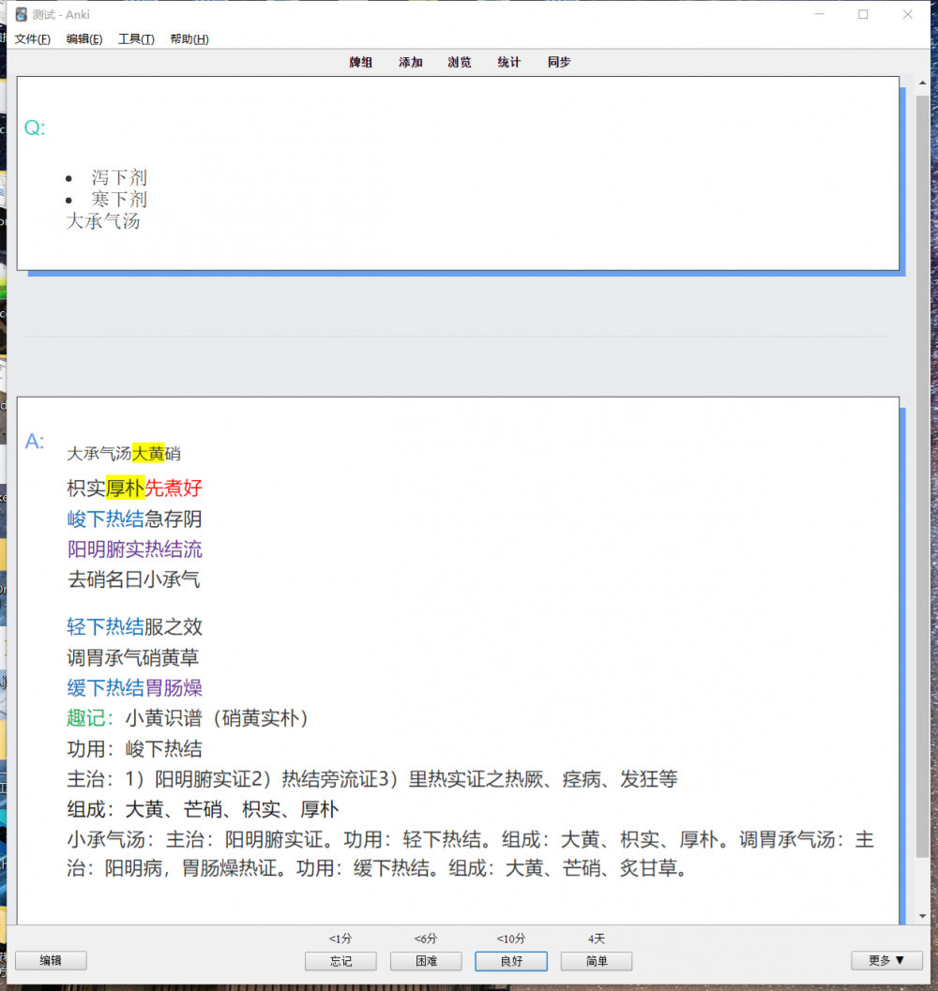Image resolution: width=938 pixels, height=991 pixels.
Task: Click the 小承气汤 paragraph text
Action: 471,854
